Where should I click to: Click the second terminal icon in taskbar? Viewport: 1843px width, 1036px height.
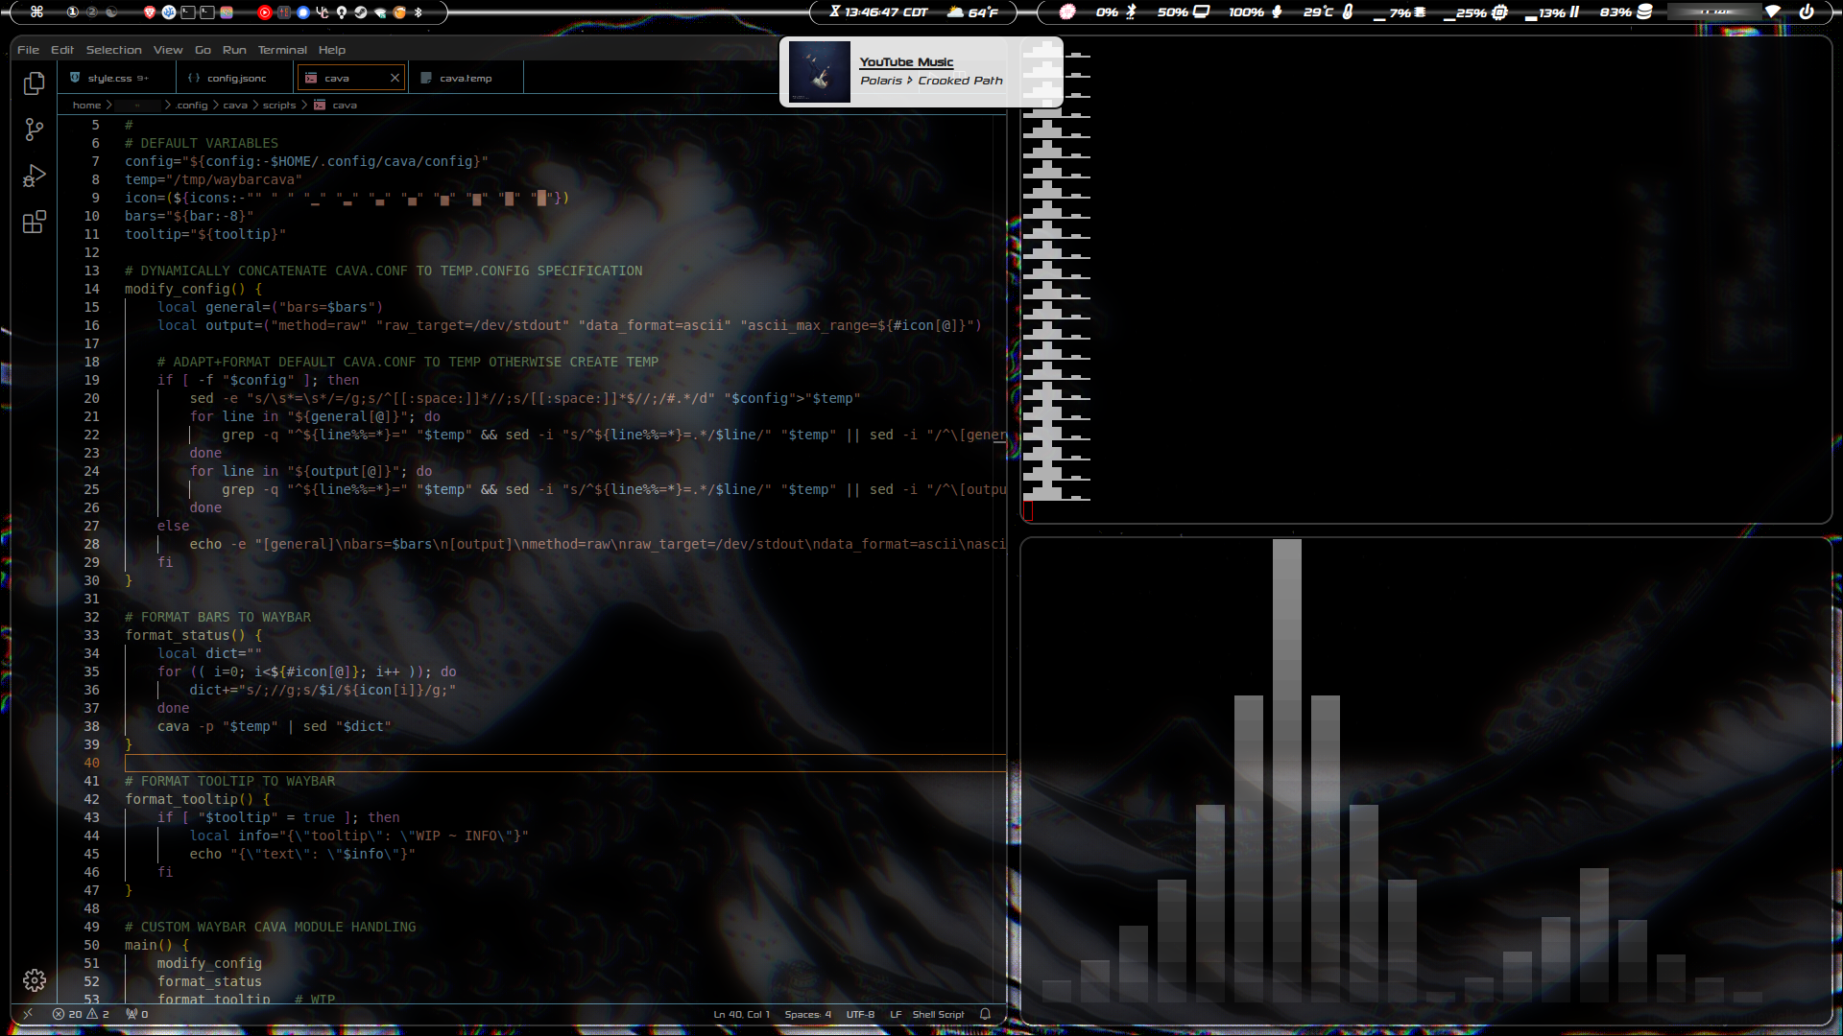(207, 12)
